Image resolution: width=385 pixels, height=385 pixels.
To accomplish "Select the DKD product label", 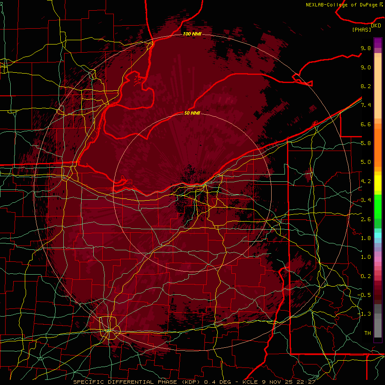I will coord(376,26).
